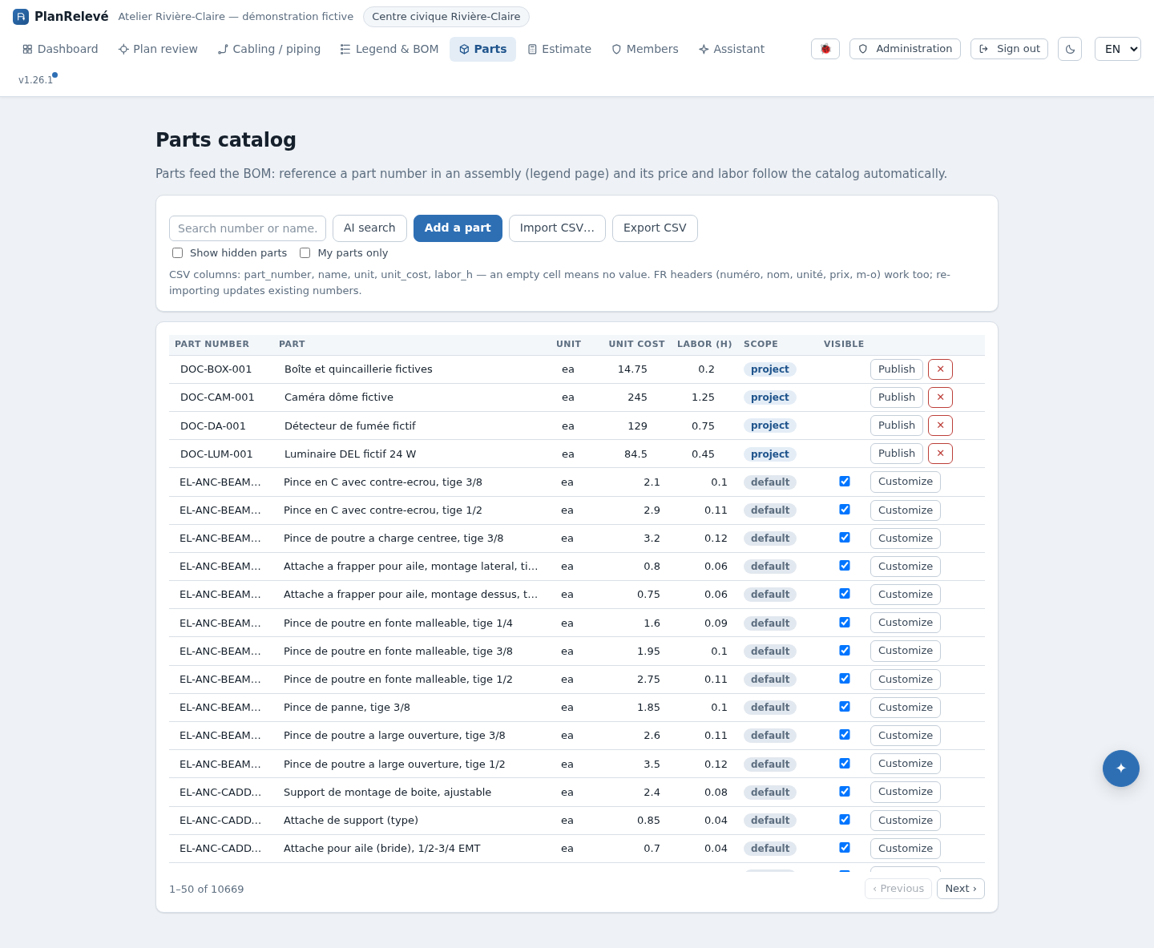Open the bug report ladybug icon

pos(825,49)
